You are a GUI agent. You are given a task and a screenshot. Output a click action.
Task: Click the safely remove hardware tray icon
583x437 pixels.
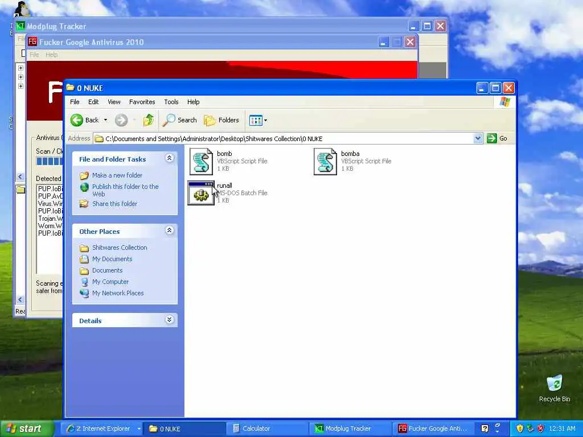(x=530, y=428)
